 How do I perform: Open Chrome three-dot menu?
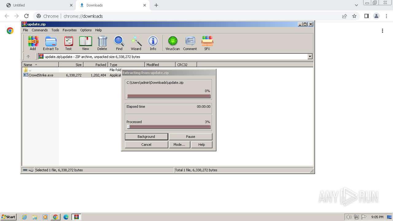click(386, 16)
